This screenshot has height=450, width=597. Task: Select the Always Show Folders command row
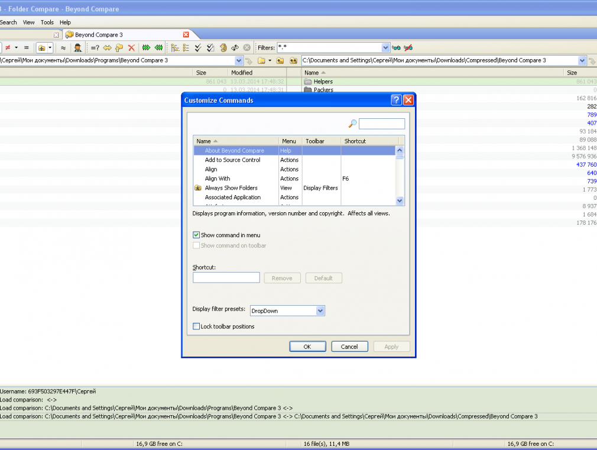click(295, 188)
